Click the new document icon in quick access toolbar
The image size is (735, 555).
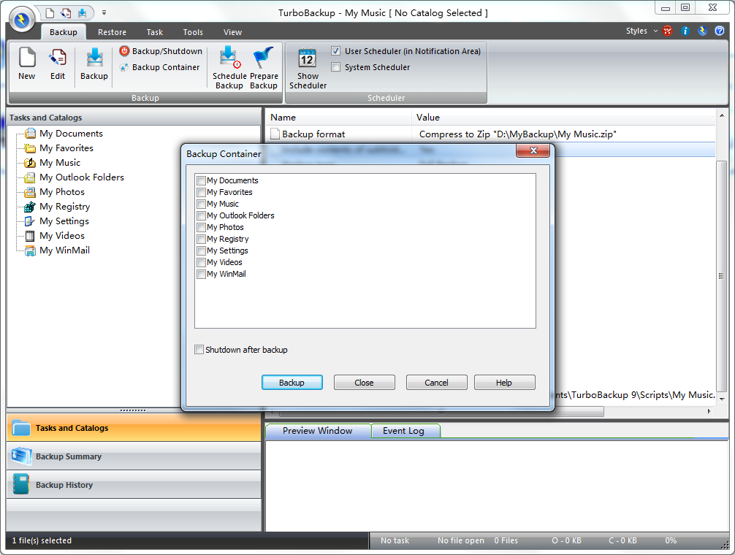(x=49, y=13)
